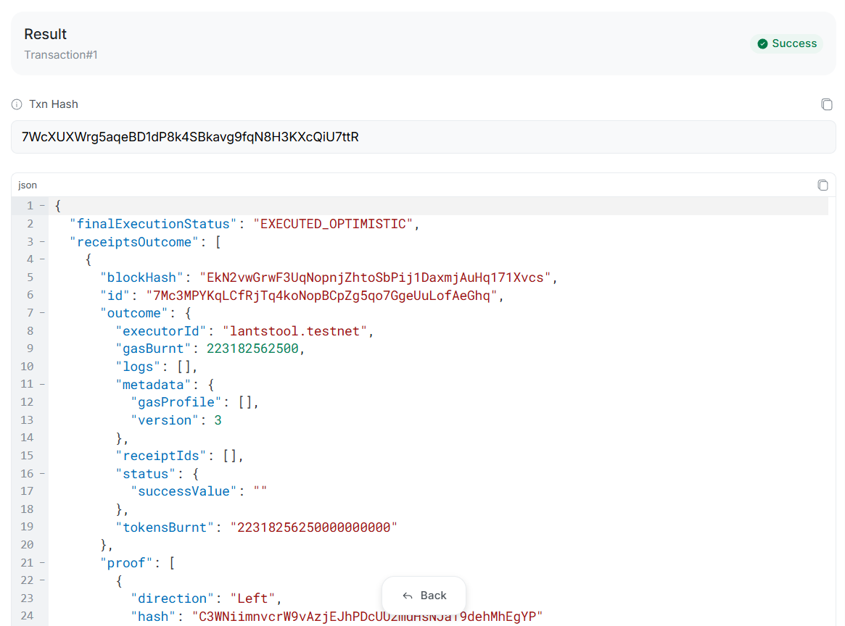Image resolution: width=845 pixels, height=626 pixels.
Task: Copy the transaction hash using the copy icon
Action: click(826, 104)
